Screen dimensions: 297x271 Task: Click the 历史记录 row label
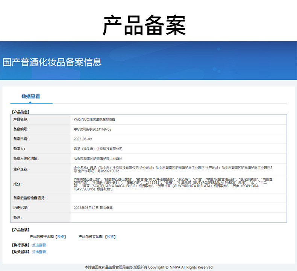pyautogui.click(x=21, y=208)
